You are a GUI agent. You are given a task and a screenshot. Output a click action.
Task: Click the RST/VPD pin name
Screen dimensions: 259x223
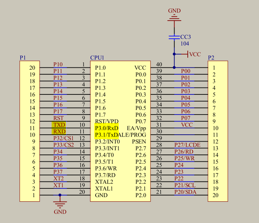[107, 121]
